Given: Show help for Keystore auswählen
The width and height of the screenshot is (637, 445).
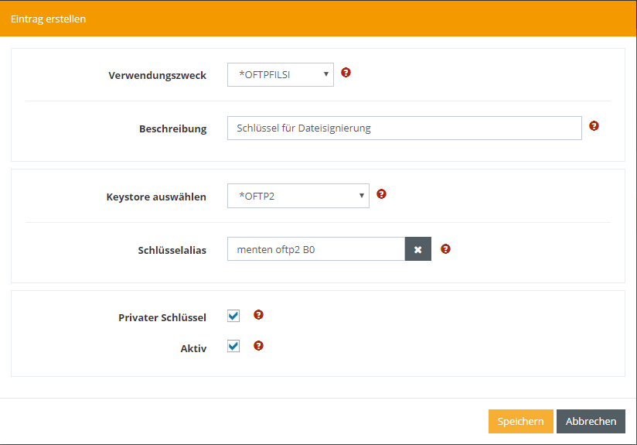Looking at the screenshot, I should (381, 194).
